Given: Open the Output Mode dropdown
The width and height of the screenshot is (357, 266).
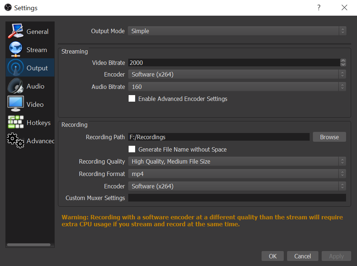Looking at the screenshot, I should (x=237, y=31).
